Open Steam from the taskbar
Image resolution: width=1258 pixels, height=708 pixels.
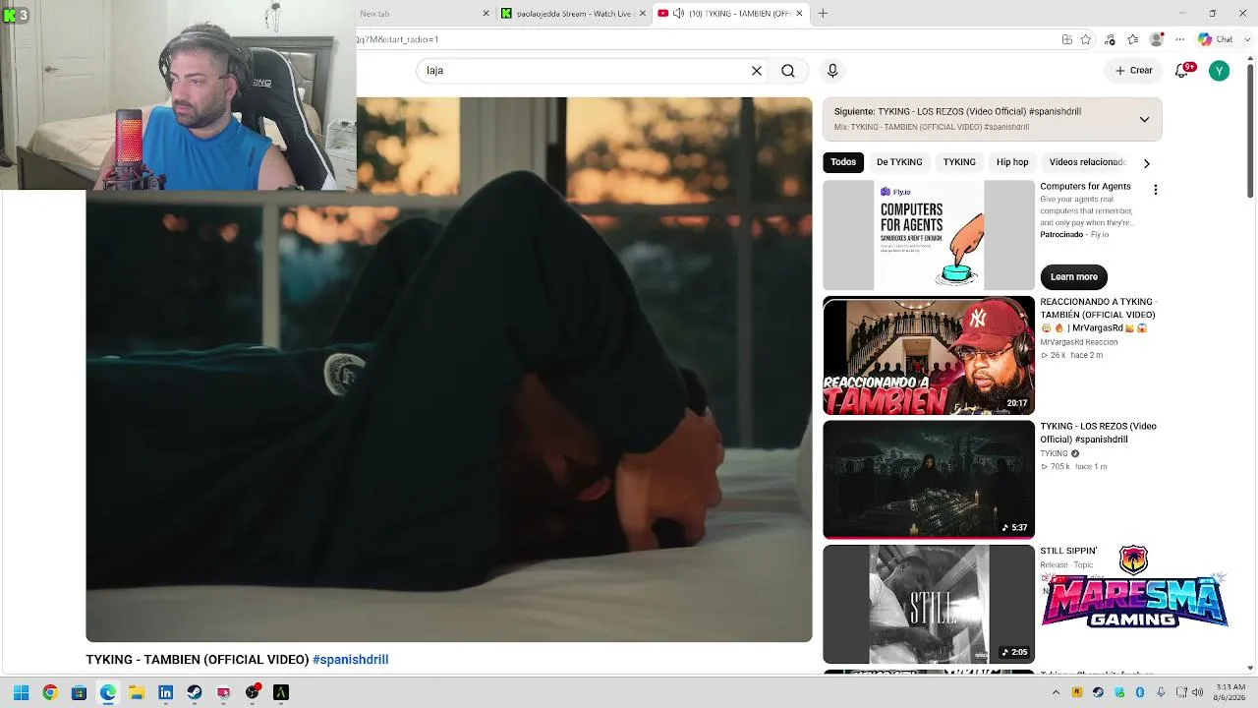click(x=195, y=692)
